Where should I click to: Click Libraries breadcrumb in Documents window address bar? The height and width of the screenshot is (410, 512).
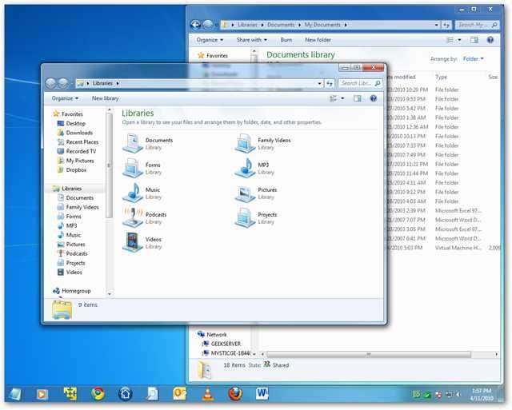tap(247, 25)
